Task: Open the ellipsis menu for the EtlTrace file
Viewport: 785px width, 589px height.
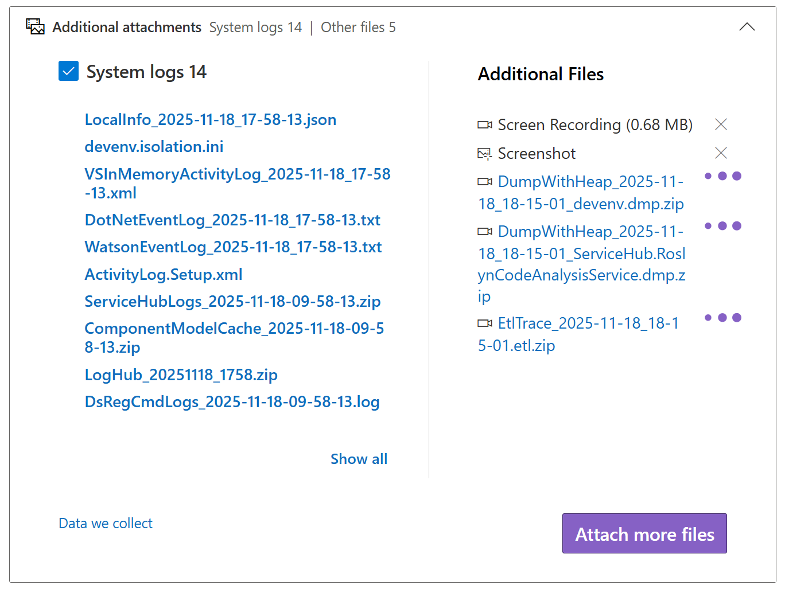Action: pyautogui.click(x=722, y=317)
